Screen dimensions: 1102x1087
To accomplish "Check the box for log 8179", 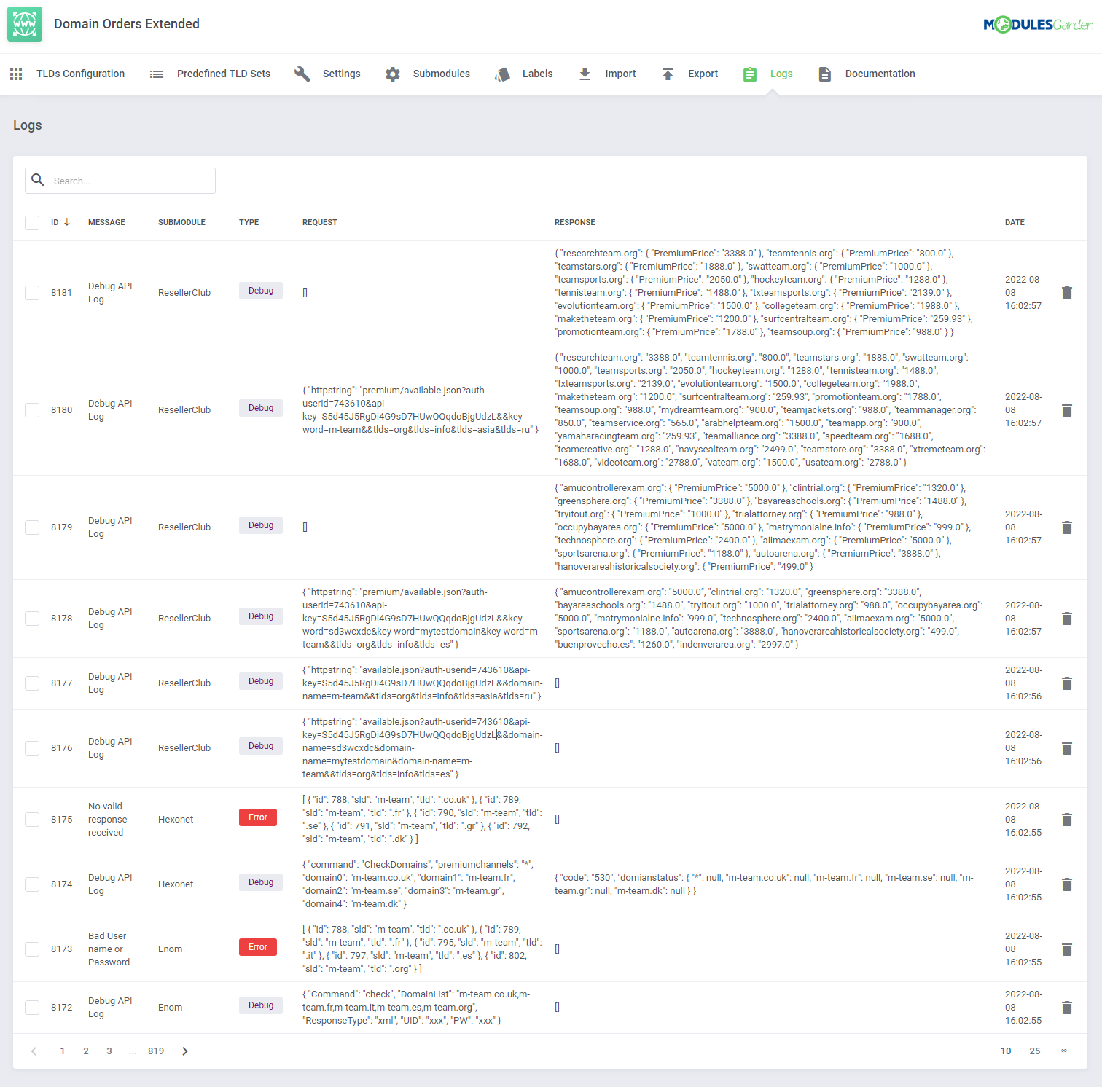I will [32, 527].
